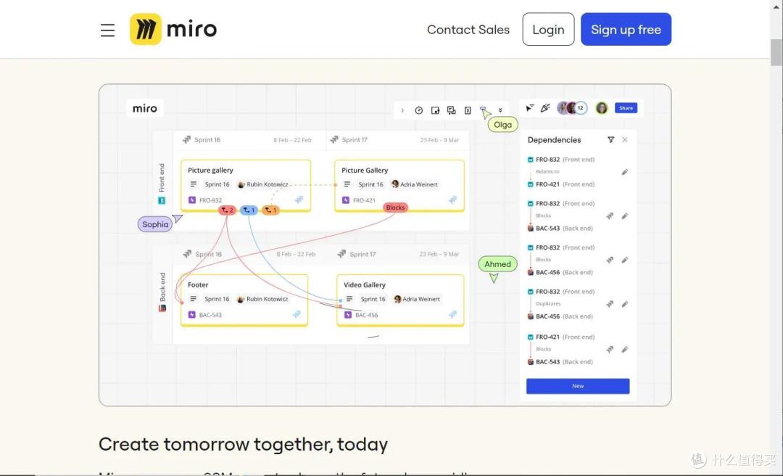Close the Dependencies panel
Image resolution: width=783 pixels, height=476 pixels.
(625, 140)
